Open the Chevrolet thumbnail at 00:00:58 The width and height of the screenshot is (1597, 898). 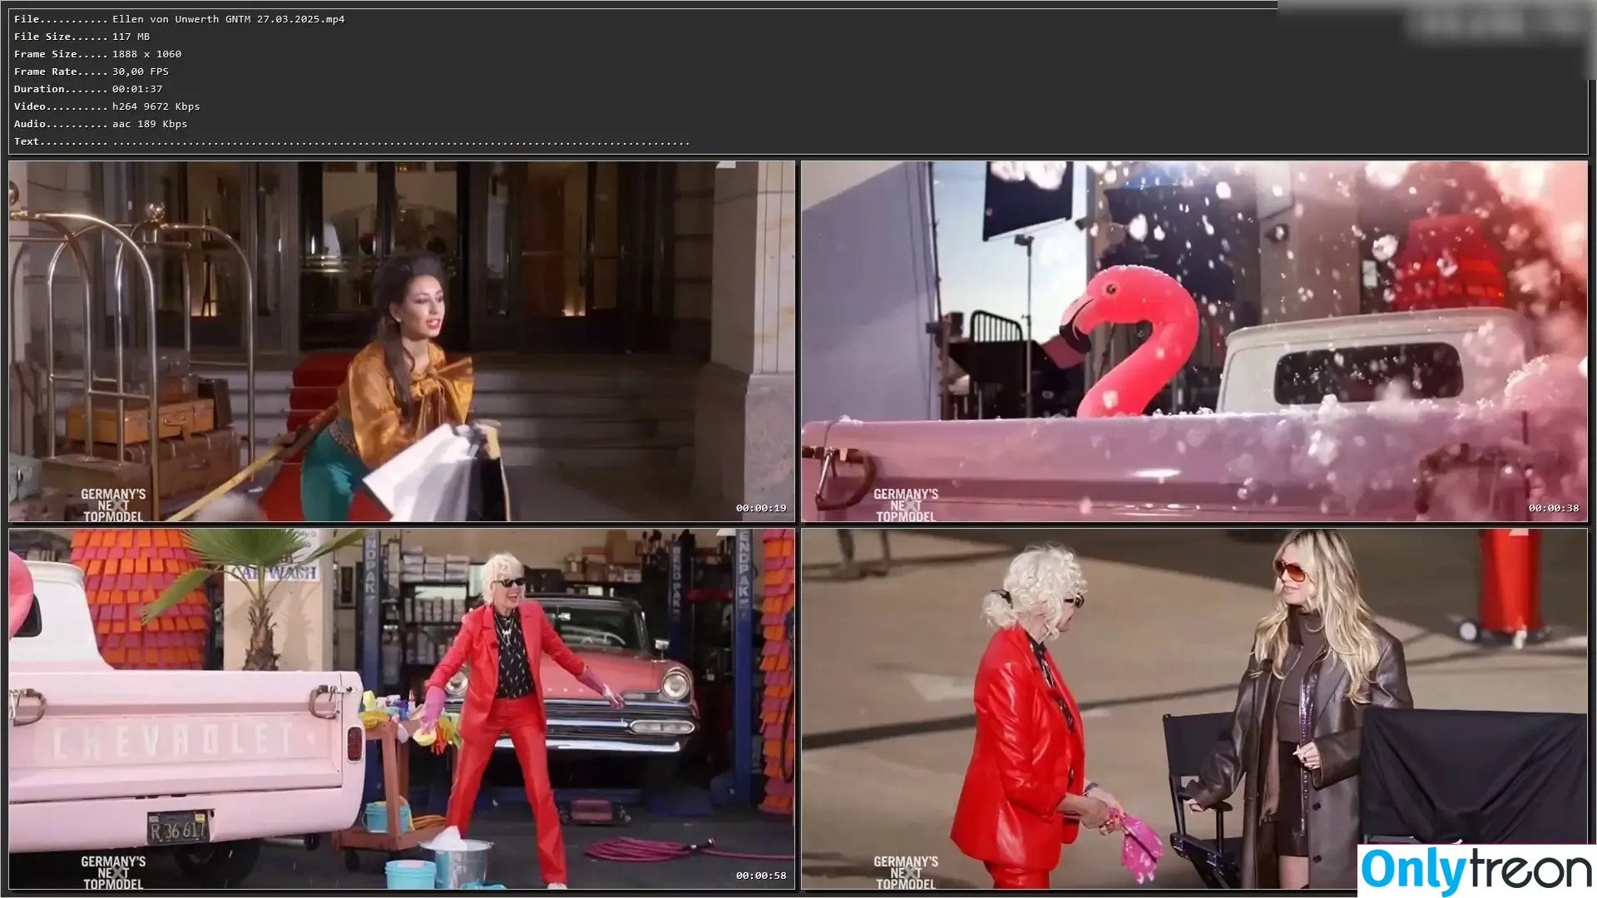click(x=402, y=709)
